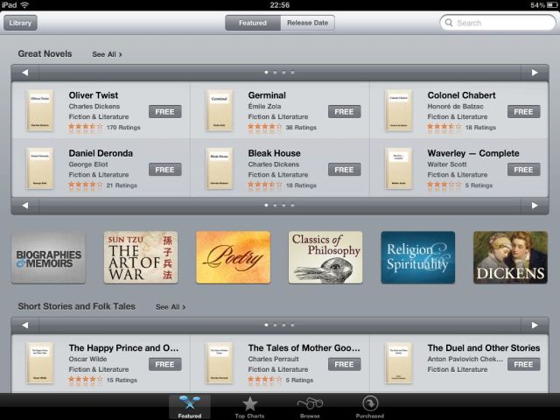Expand Great Novels with See All
This screenshot has height=420, width=560.
[107, 54]
